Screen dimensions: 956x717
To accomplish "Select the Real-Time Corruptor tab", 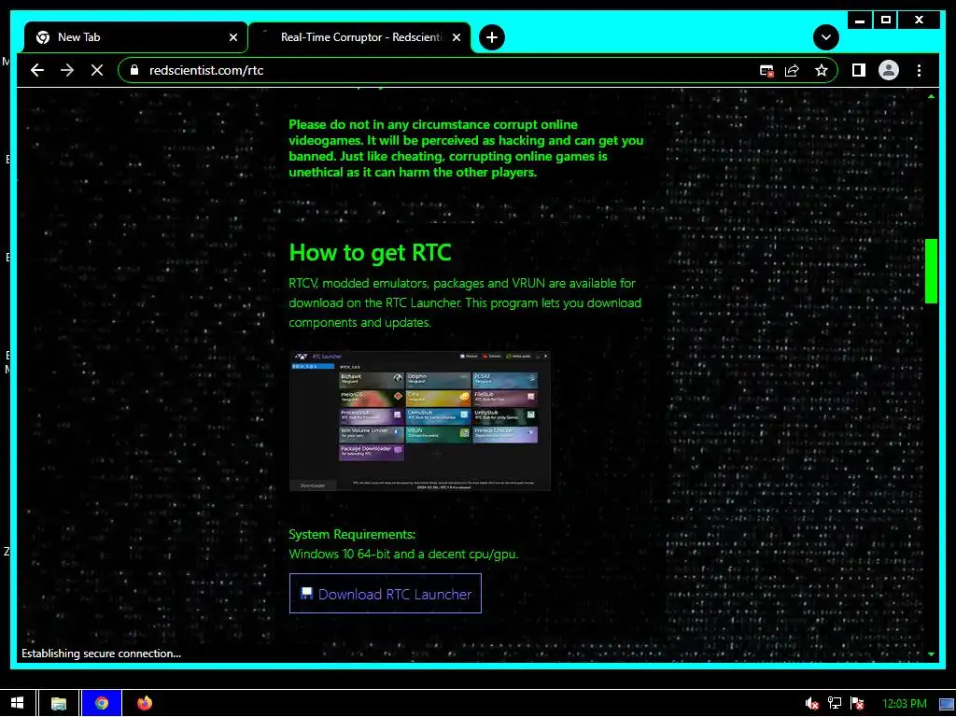I will click(359, 37).
